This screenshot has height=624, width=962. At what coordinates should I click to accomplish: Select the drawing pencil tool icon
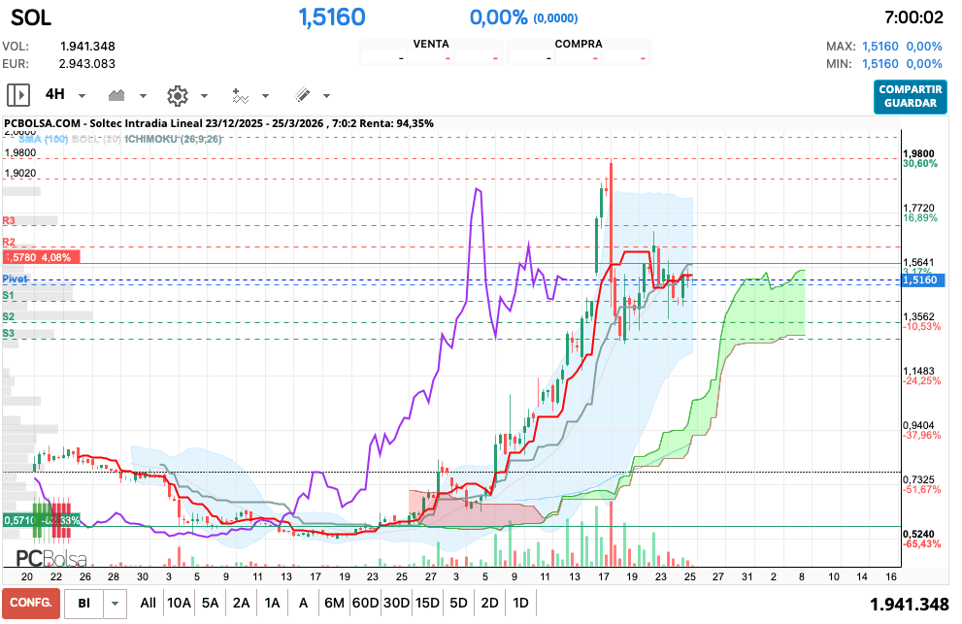click(302, 94)
